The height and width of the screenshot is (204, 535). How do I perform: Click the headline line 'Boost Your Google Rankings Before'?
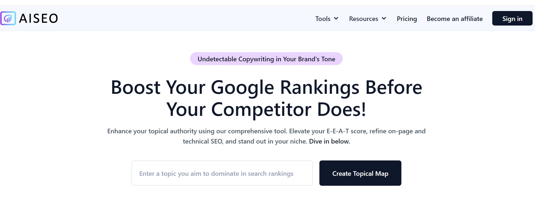click(266, 87)
